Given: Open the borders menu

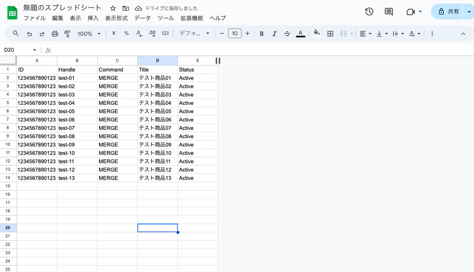Looking at the screenshot, I should pos(331,34).
